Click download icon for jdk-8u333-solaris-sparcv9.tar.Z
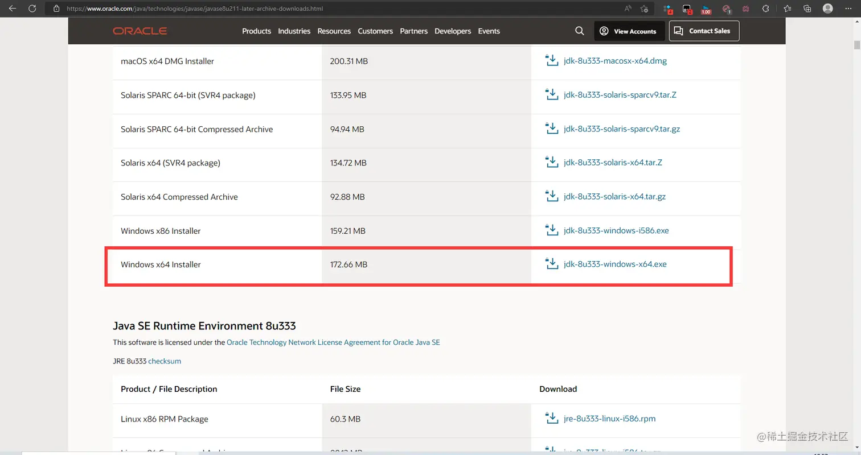 coord(551,95)
